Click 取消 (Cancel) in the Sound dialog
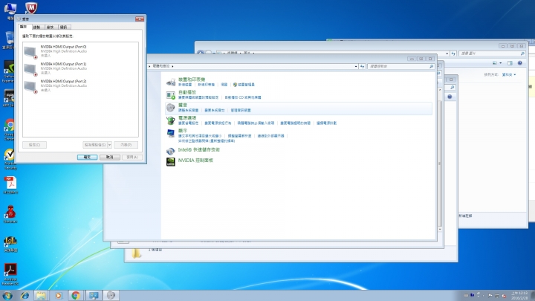 point(109,157)
